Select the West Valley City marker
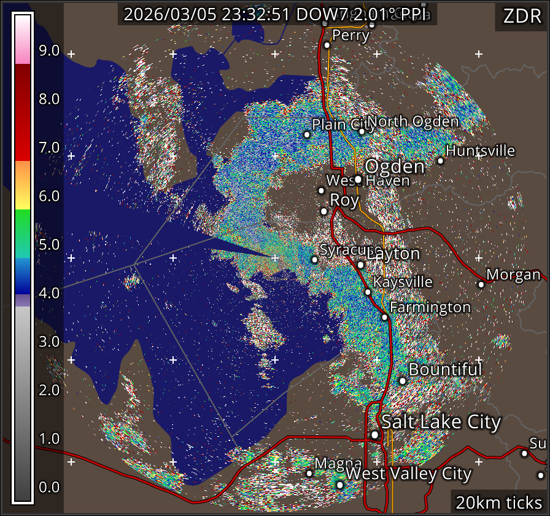This screenshot has height=516, width=550. [x=339, y=484]
